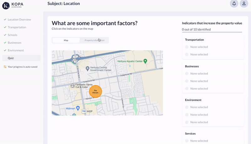Open Location Overview in the sidebar

(x=19, y=19)
